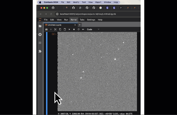
Task: Open the Camtasia 2024 menu
Action: (x=51, y=2)
